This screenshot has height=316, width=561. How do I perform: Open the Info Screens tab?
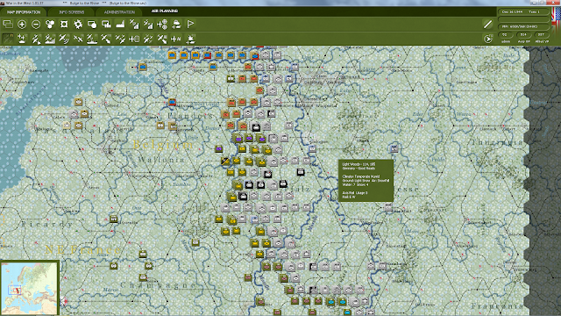pos(72,11)
